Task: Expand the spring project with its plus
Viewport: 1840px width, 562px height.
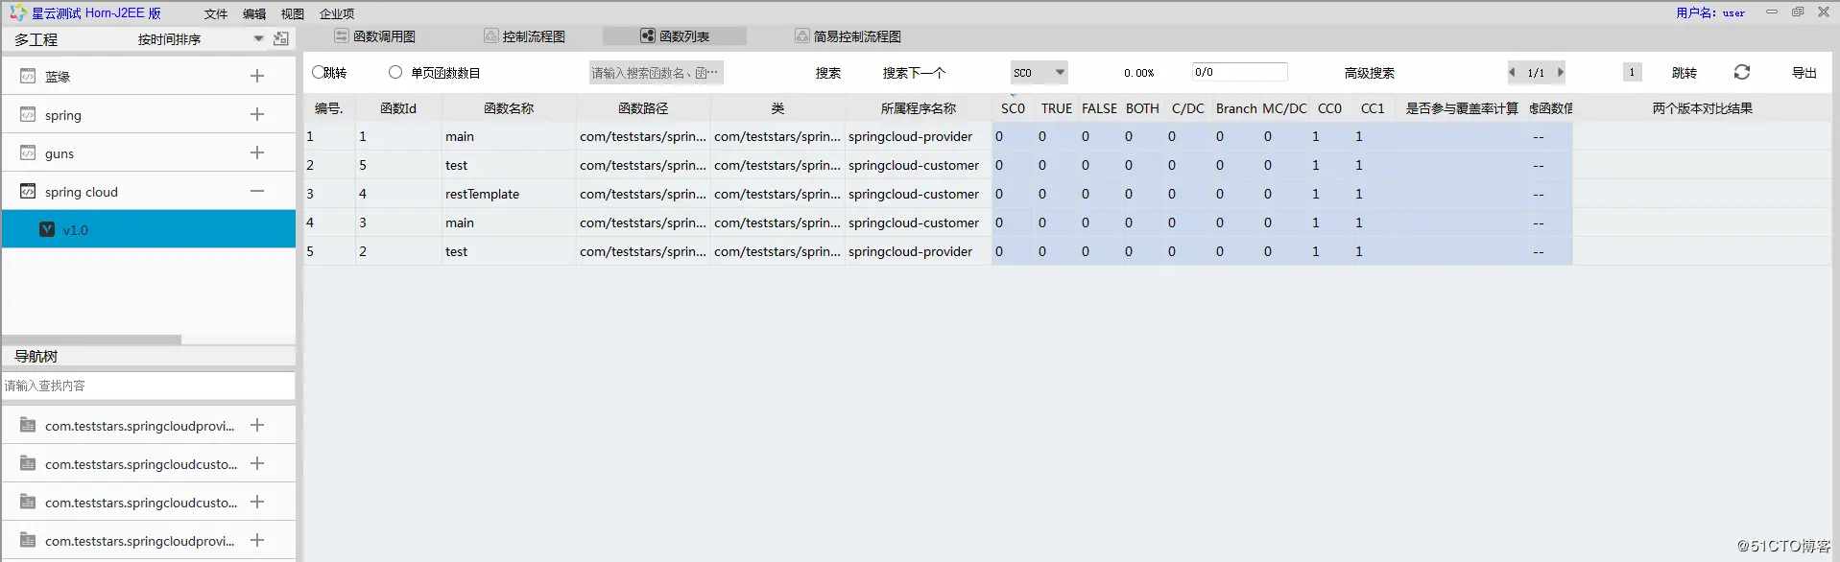Action: pos(257,114)
